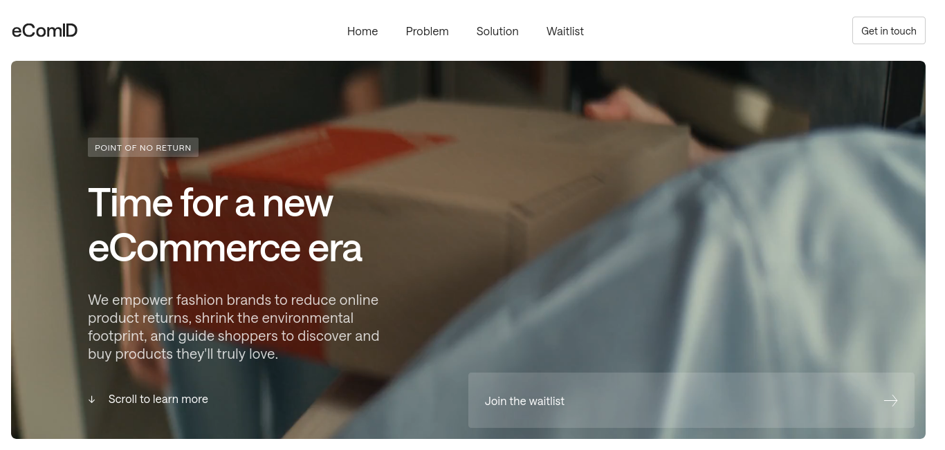Focus the Join the waitlist field
Screen dimensions: 945x450
point(691,400)
